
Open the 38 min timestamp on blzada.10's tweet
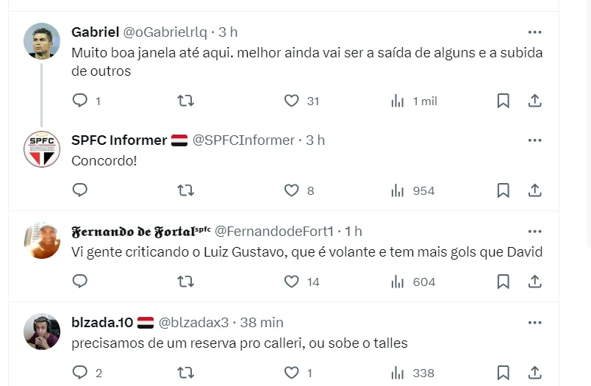tap(261, 322)
